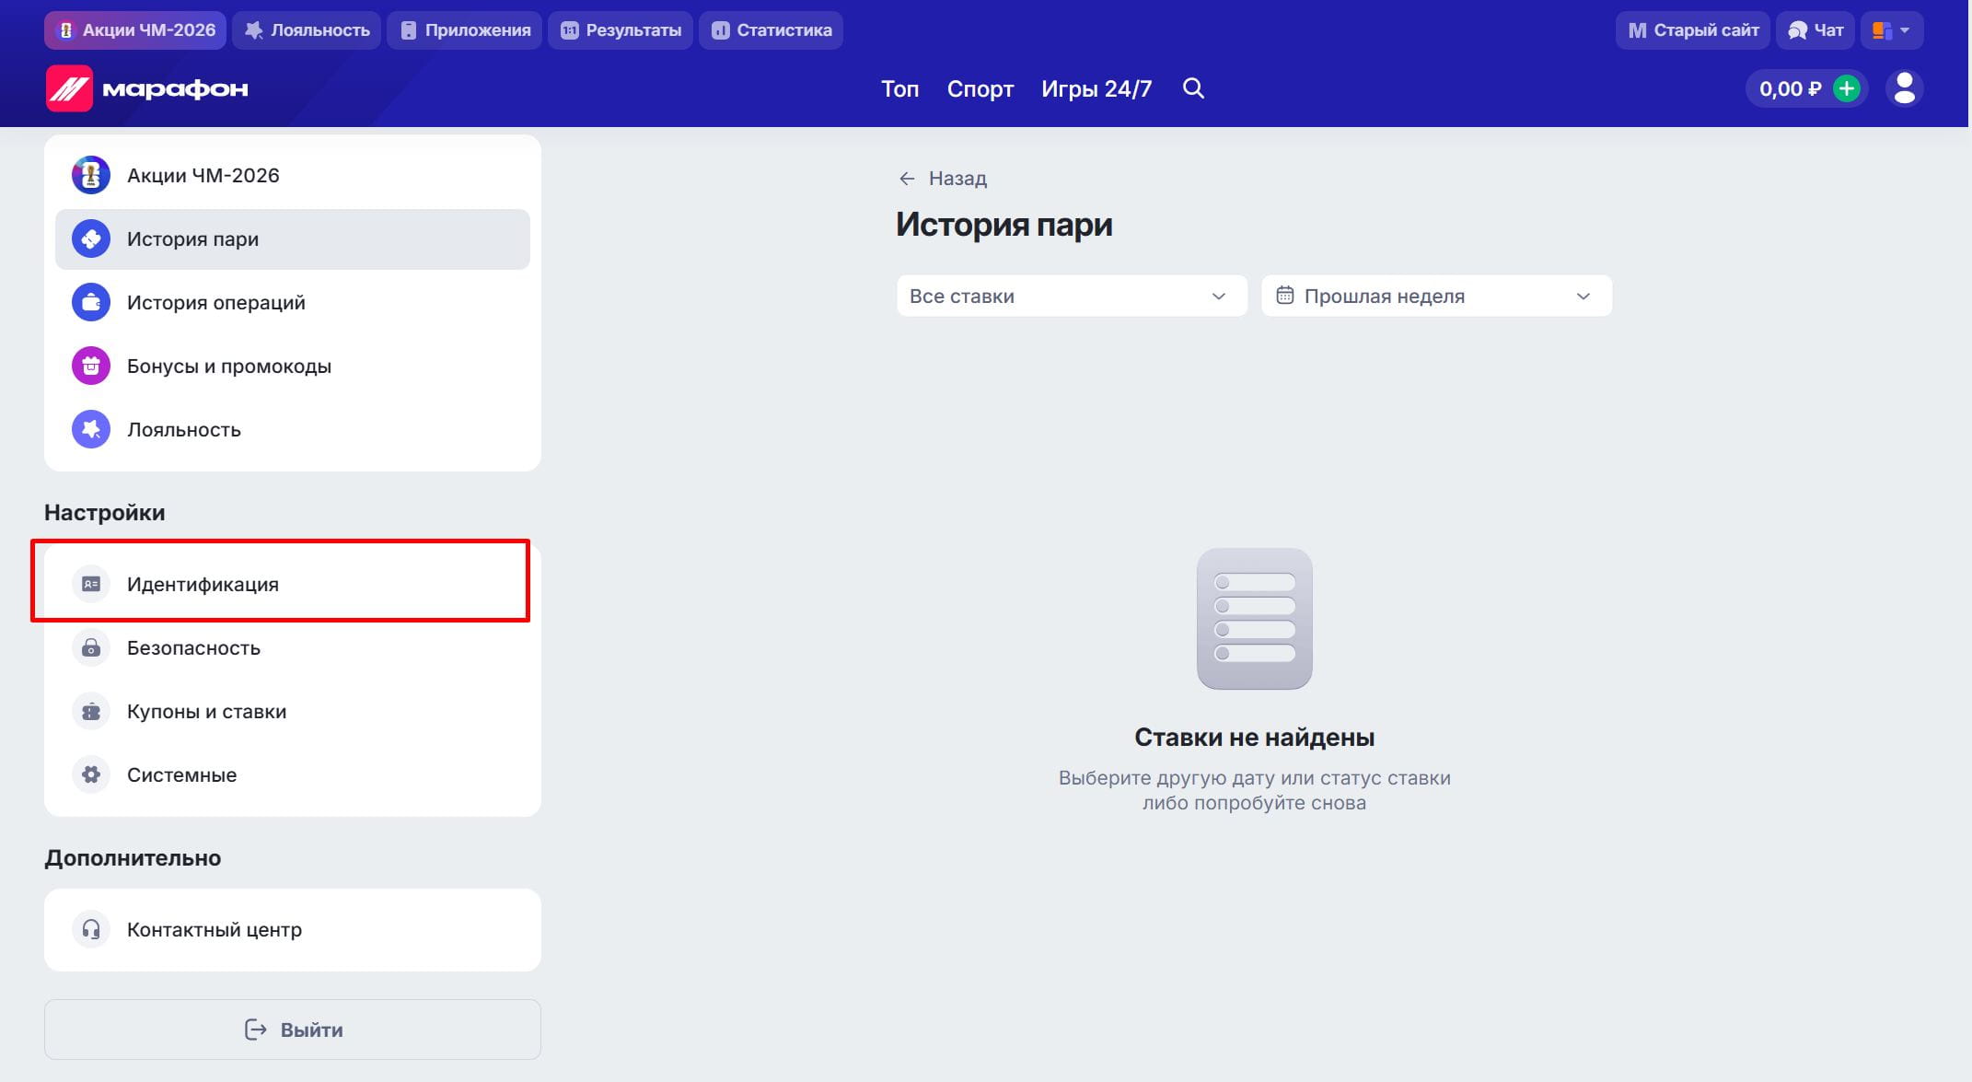
Task: Click the Выйти logout button
Action: [x=293, y=1030]
